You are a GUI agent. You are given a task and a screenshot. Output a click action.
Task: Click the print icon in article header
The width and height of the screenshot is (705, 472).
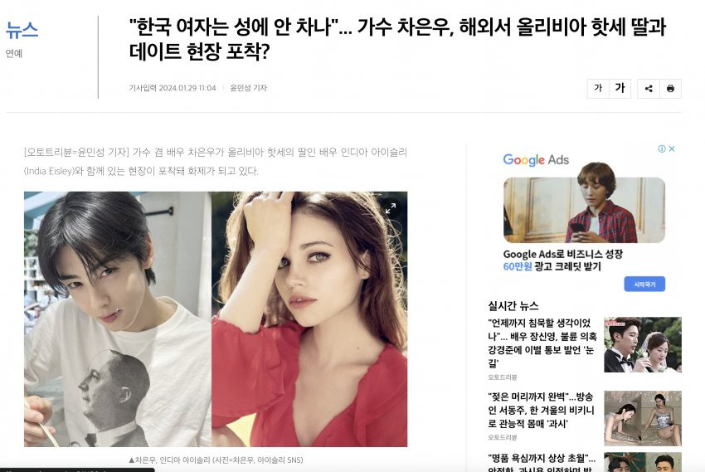point(670,89)
